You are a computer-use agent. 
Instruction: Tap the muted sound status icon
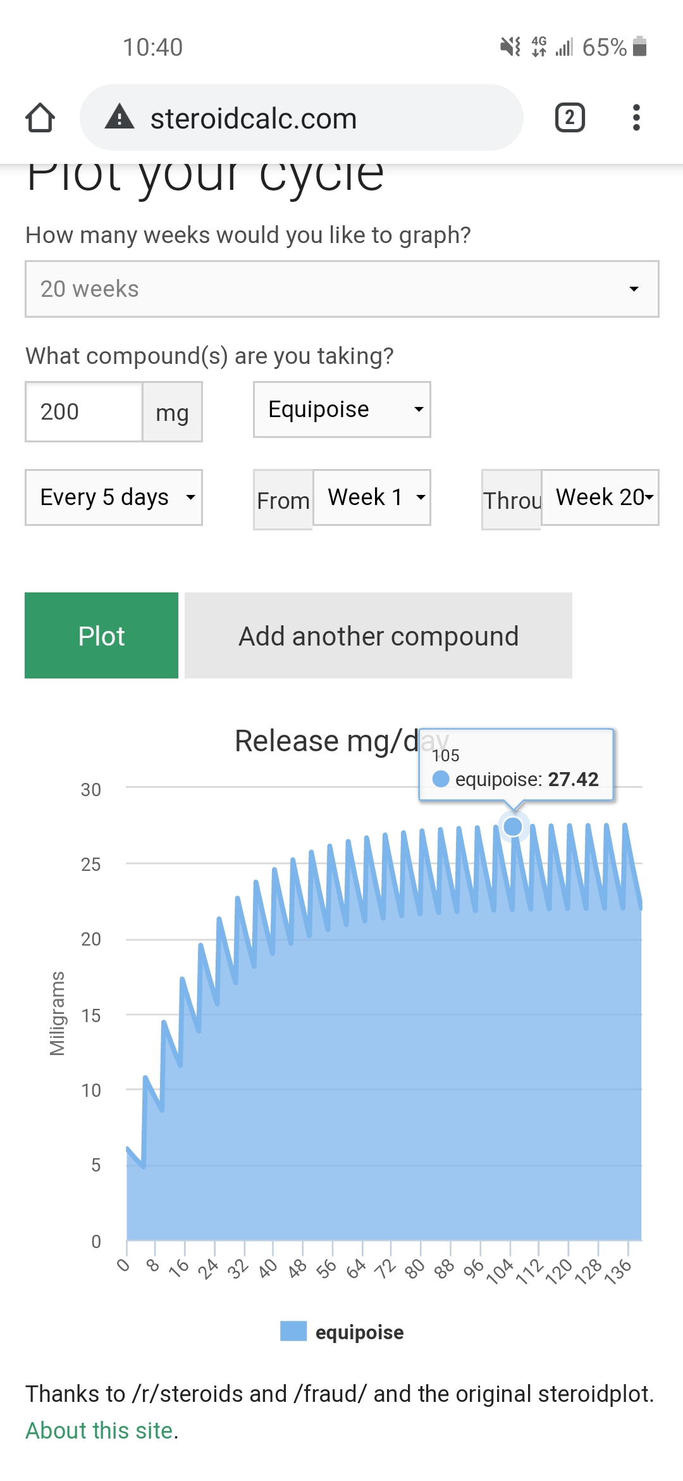pos(510,47)
